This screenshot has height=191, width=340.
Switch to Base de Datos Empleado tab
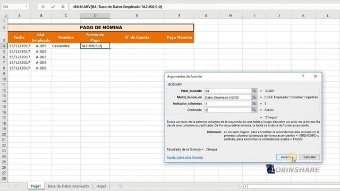69,186
